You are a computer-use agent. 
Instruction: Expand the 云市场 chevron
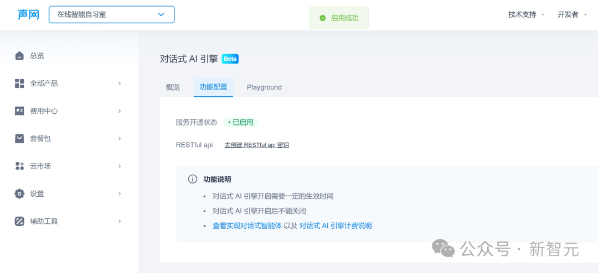120,166
